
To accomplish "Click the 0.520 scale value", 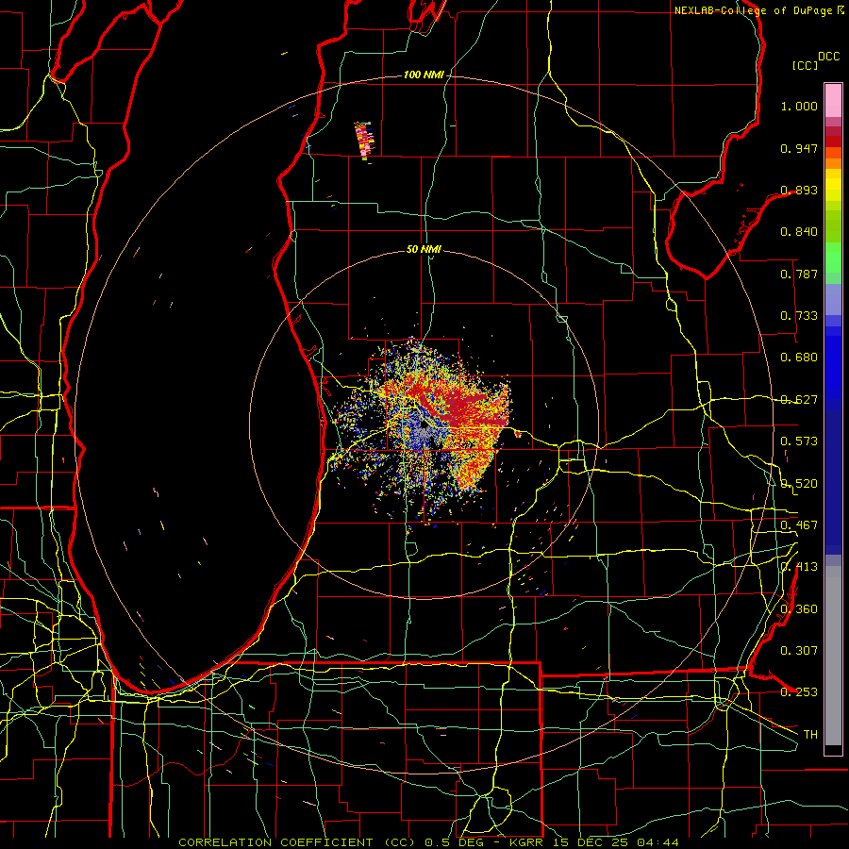I will 799,483.
